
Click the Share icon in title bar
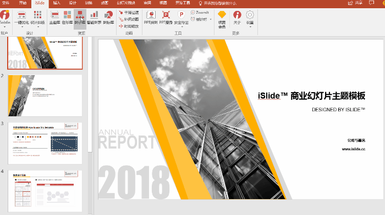tap(355, 3)
